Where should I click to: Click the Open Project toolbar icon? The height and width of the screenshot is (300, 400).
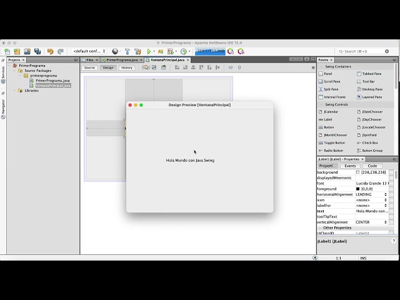27,51
